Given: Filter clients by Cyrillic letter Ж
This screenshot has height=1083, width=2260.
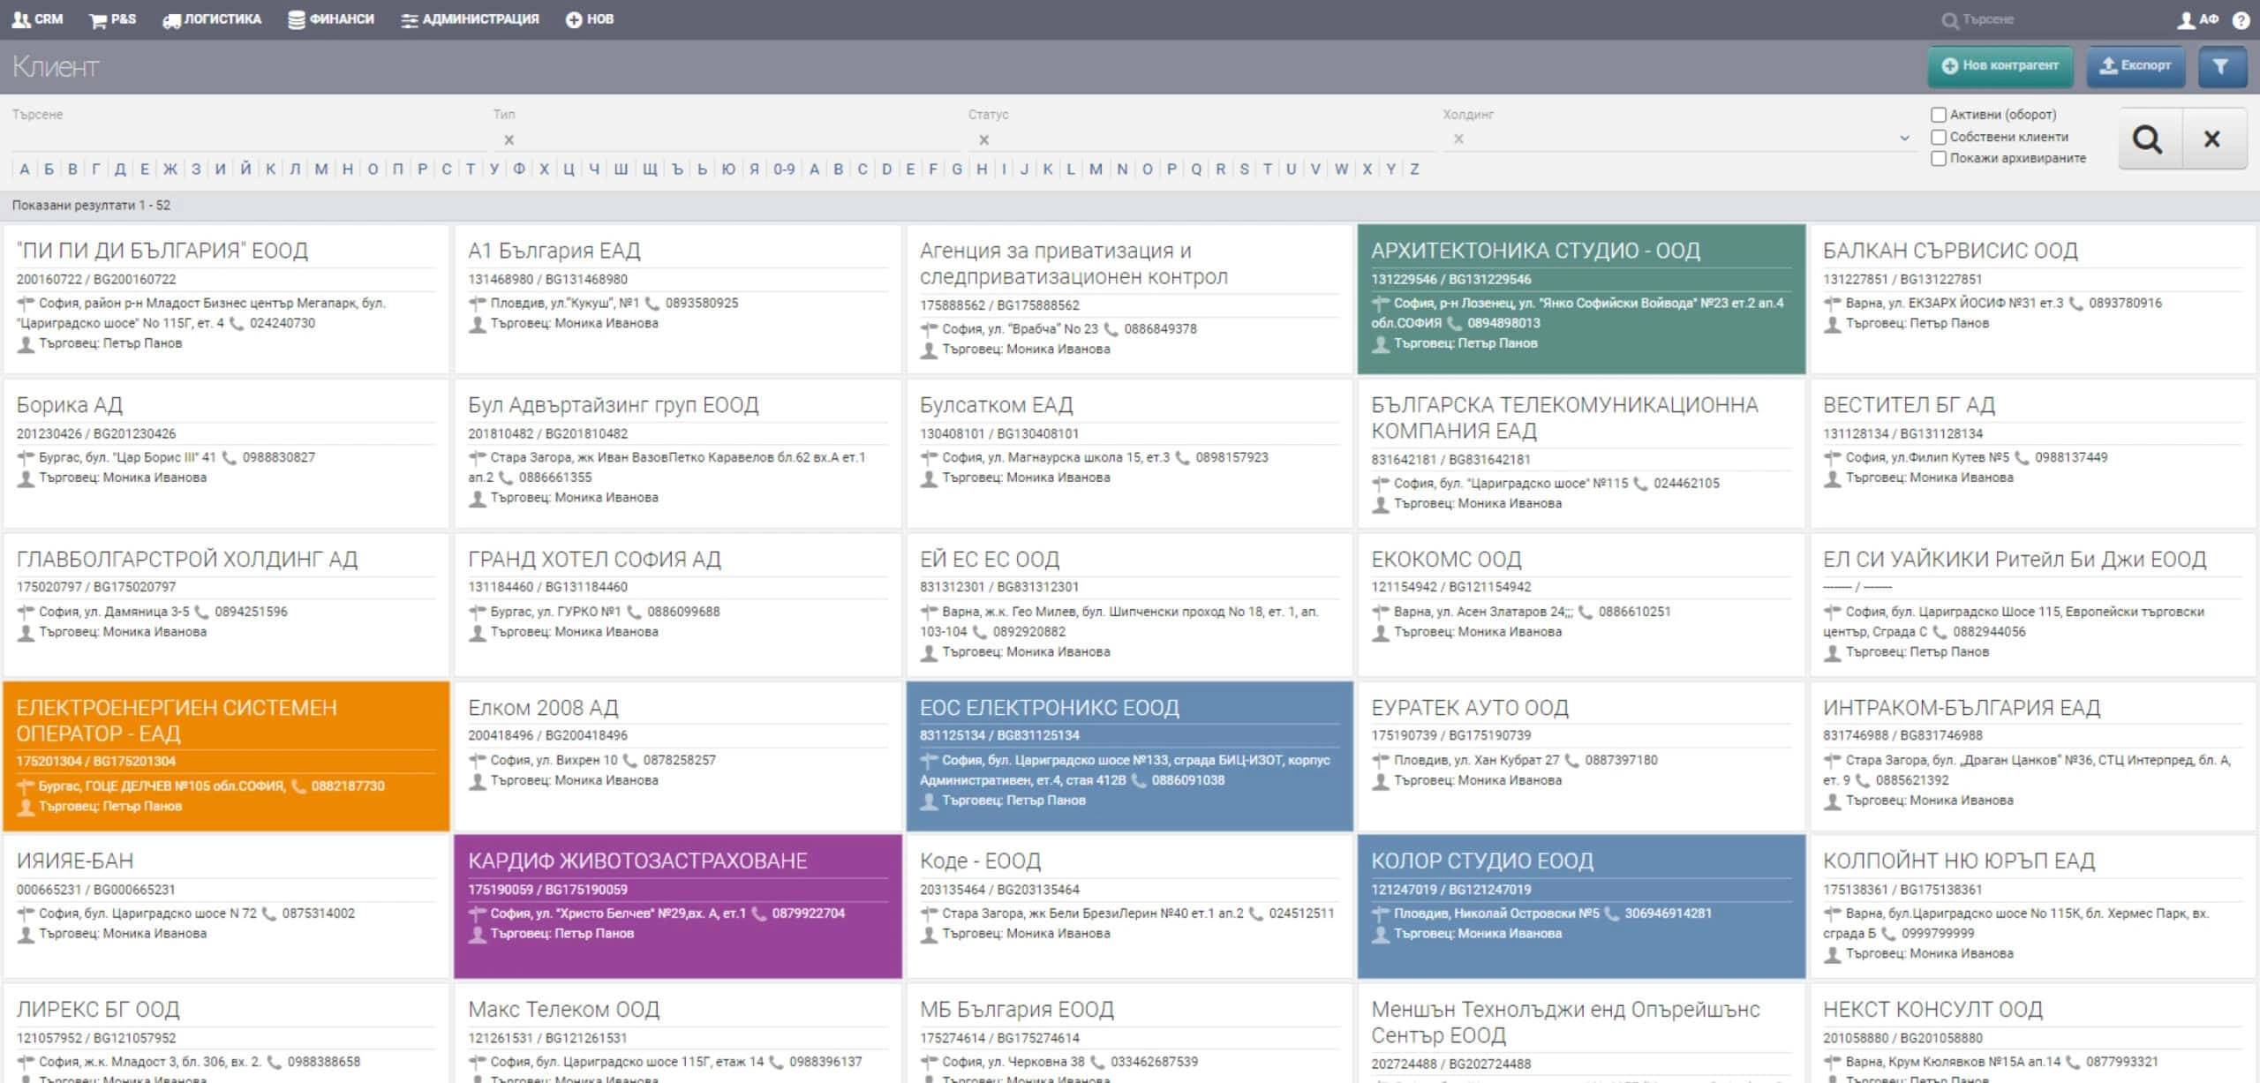Looking at the screenshot, I should click(170, 169).
